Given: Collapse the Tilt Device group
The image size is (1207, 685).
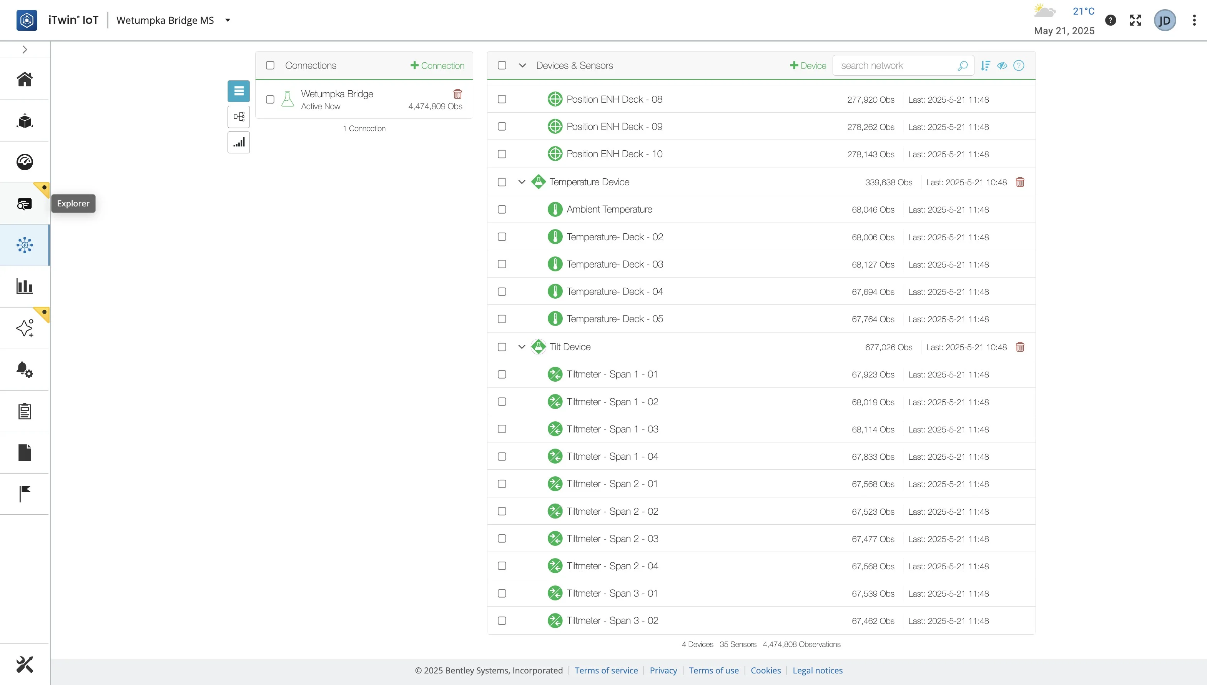Looking at the screenshot, I should [x=522, y=347].
